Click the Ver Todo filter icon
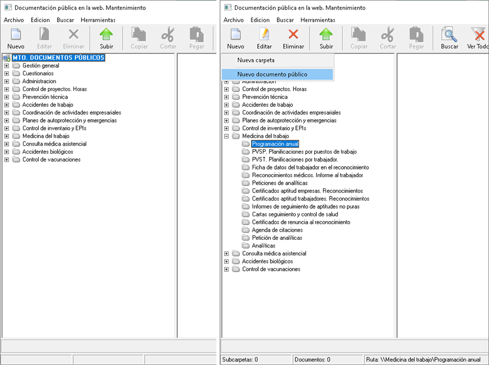This screenshot has width=489, height=365. tap(478, 35)
